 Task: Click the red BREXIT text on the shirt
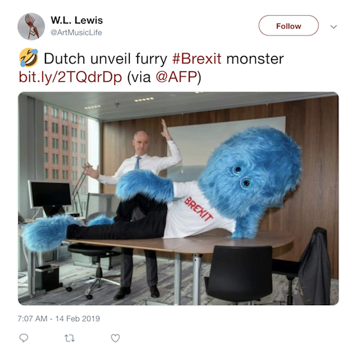pos(198,209)
